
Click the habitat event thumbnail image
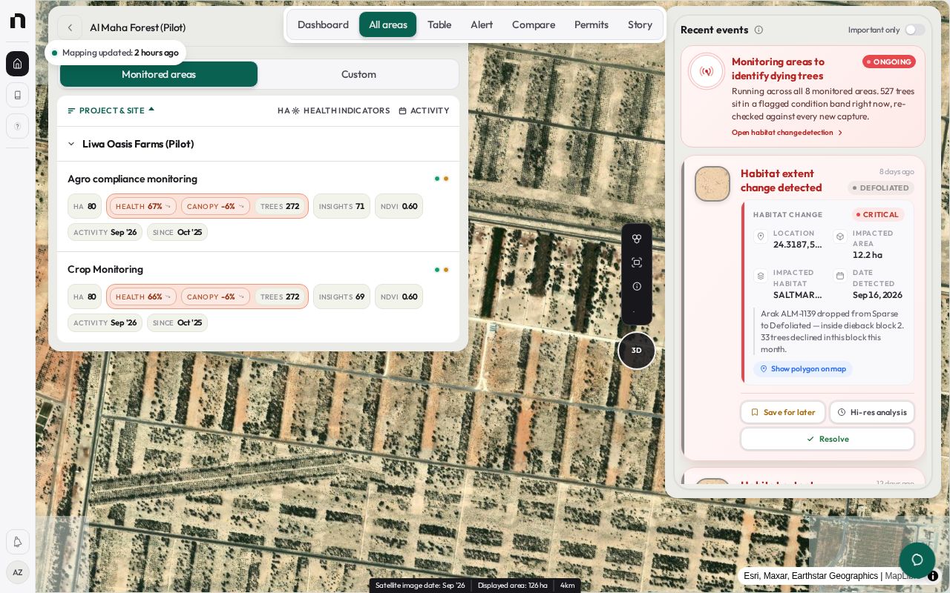pyautogui.click(x=712, y=184)
